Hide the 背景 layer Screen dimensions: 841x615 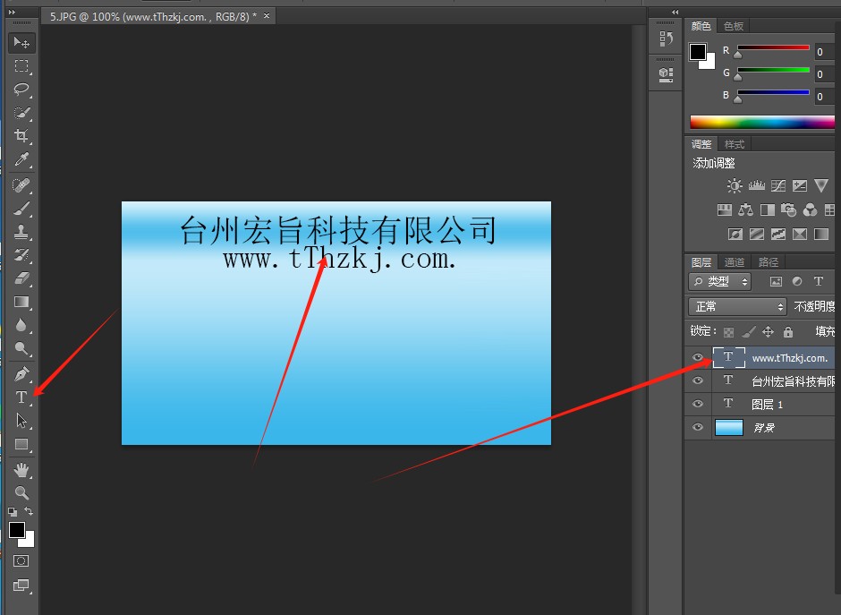pos(698,427)
